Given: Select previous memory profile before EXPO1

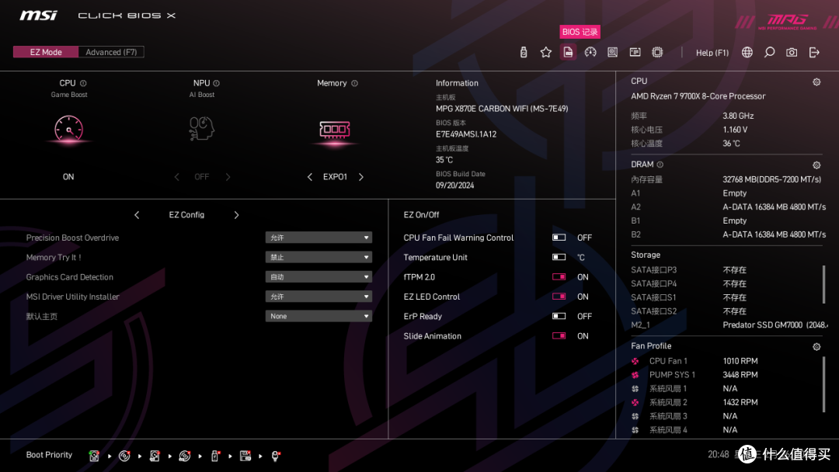Looking at the screenshot, I should [310, 177].
